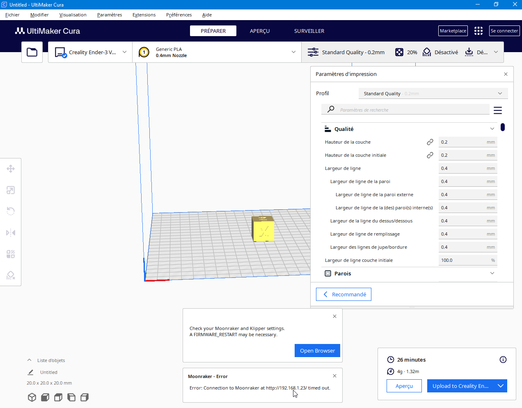Click the Aperçu button near print time
This screenshot has width=522, height=408.
coord(404,386)
